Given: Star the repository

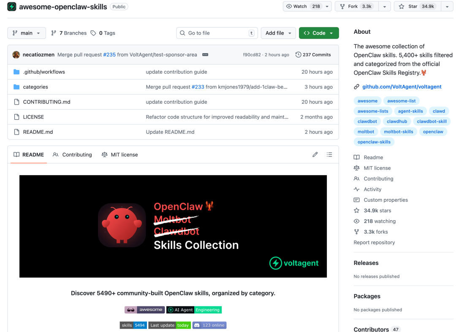Looking at the screenshot, I should tap(417, 6).
